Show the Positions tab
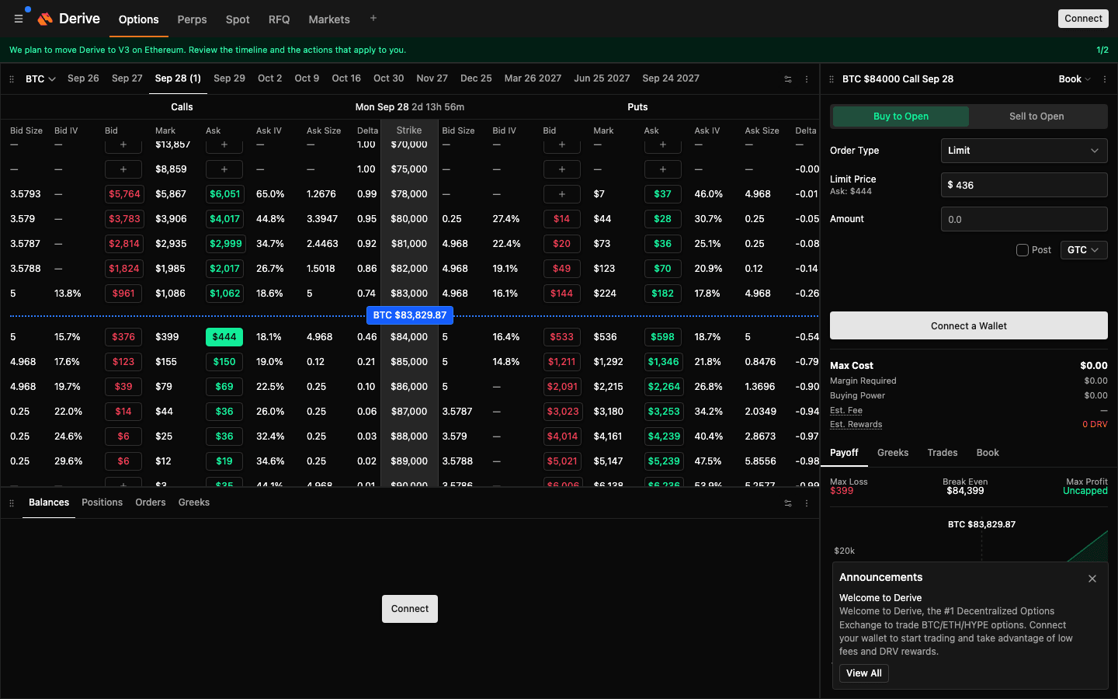Image resolution: width=1118 pixels, height=699 pixels. tap(102, 503)
